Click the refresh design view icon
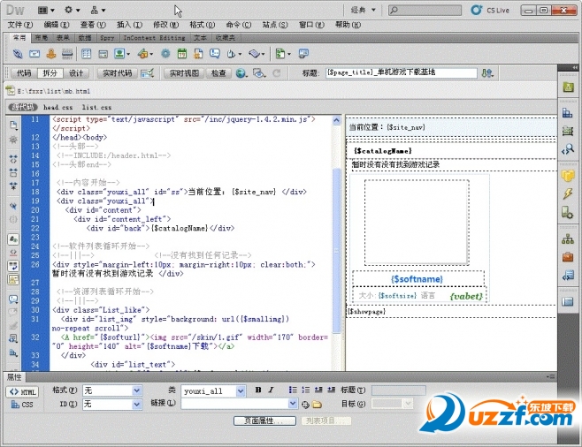Viewport: 582px width, 447px height. [277, 73]
